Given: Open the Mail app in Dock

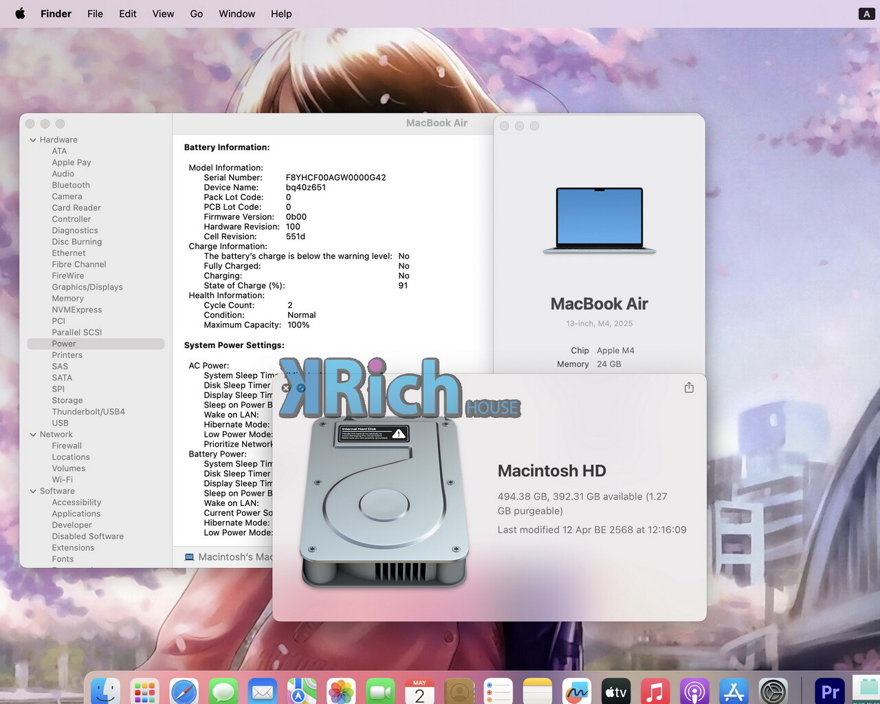Looking at the screenshot, I should (x=263, y=691).
